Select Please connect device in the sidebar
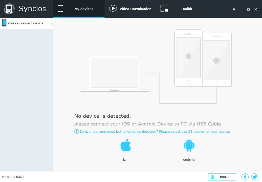 (26, 23)
